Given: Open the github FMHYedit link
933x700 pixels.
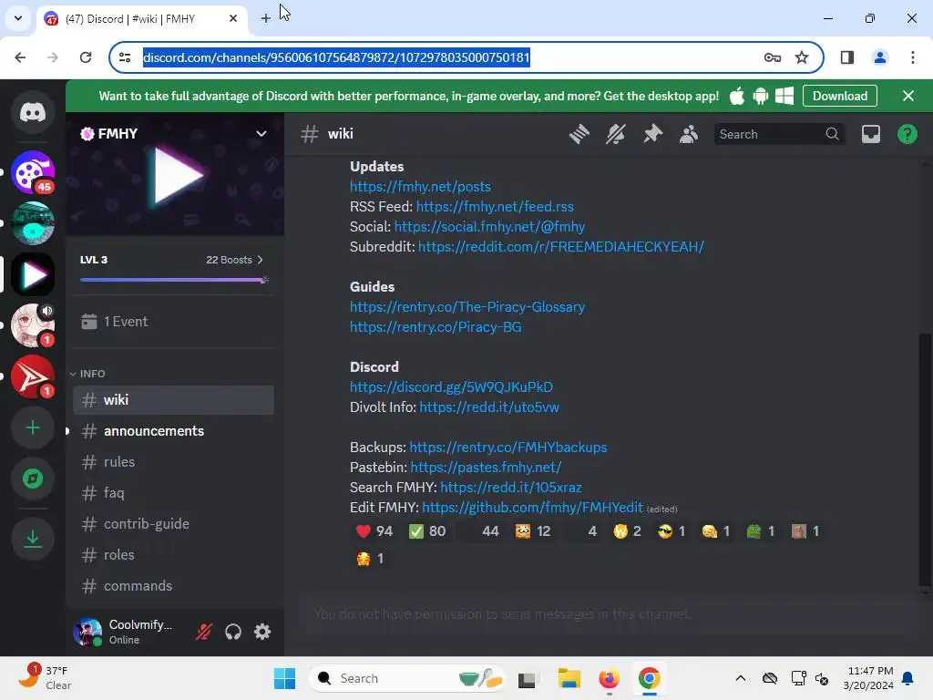Looking at the screenshot, I should [x=532, y=508].
